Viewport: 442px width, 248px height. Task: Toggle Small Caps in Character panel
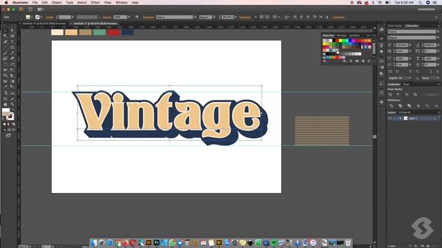tap(397, 72)
